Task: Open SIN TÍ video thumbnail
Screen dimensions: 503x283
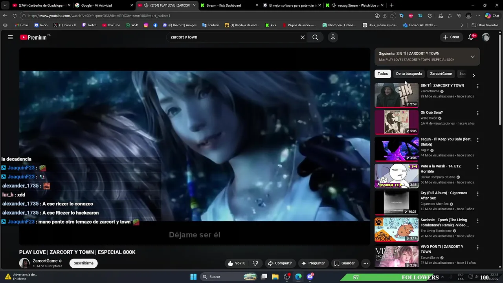Action: click(397, 95)
